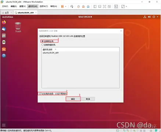
Task: Switch to Unity mode
Action: pyautogui.click(x=109, y=7)
